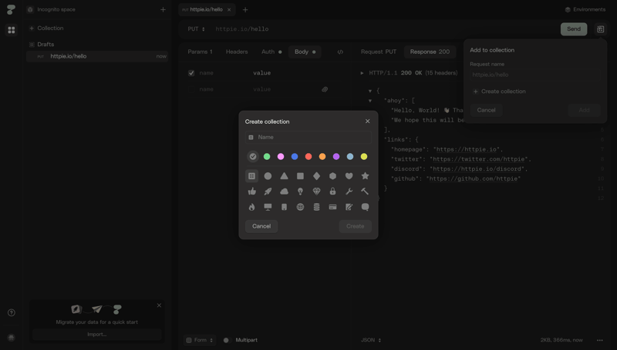The height and width of the screenshot is (350, 617).
Task: Choose the edit note icon
Action: 349,207
